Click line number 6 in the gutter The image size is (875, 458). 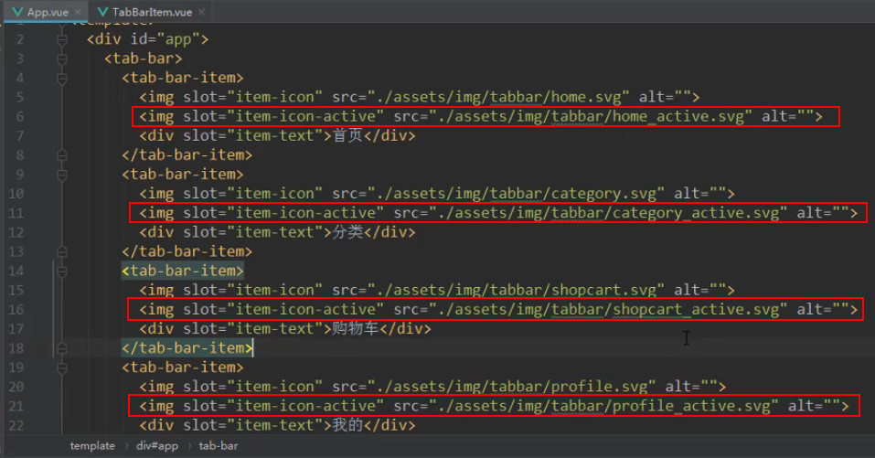[19, 117]
